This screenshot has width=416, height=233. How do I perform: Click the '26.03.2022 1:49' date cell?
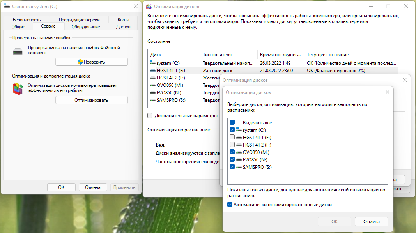[x=275, y=63]
